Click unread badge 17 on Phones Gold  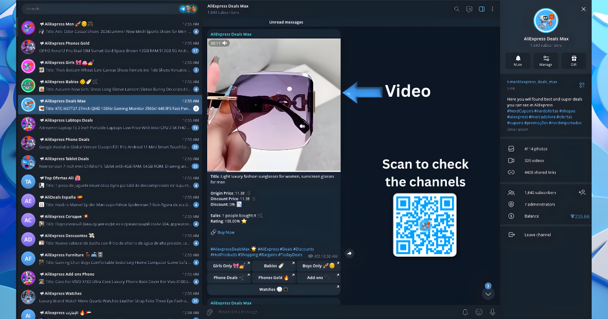195,51
